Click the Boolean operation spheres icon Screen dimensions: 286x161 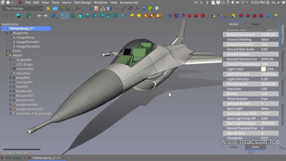269,16
